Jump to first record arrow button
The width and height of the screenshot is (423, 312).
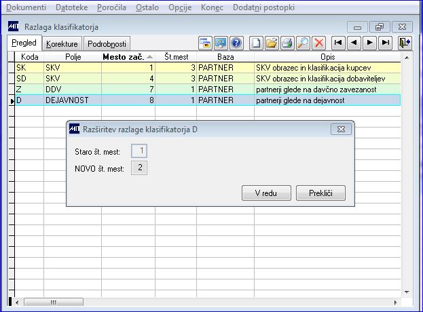click(338, 43)
